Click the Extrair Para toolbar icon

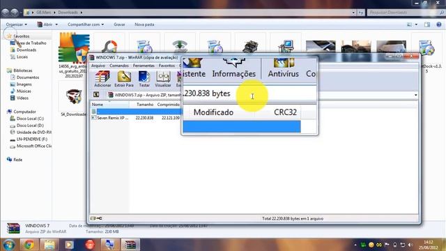(x=124, y=79)
